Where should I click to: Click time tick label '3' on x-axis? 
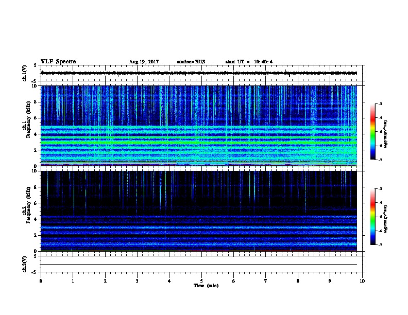tap(137, 281)
